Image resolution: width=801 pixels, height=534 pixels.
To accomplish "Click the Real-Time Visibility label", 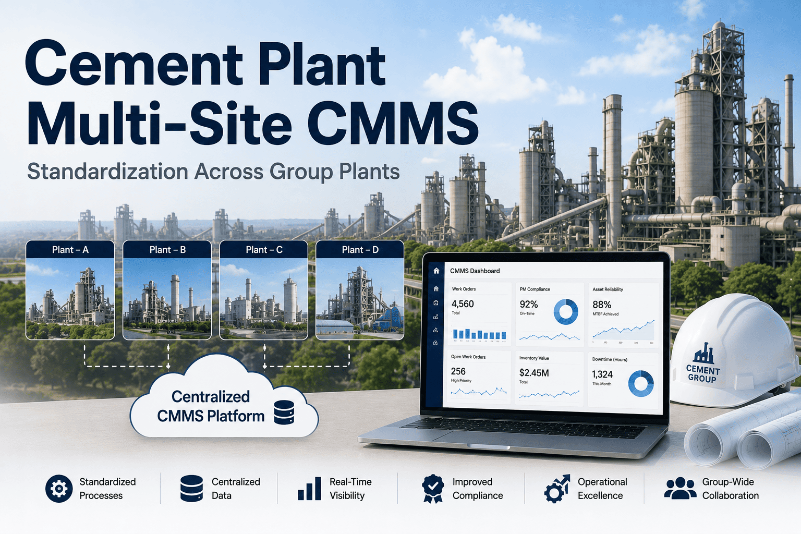I will click(x=350, y=489).
